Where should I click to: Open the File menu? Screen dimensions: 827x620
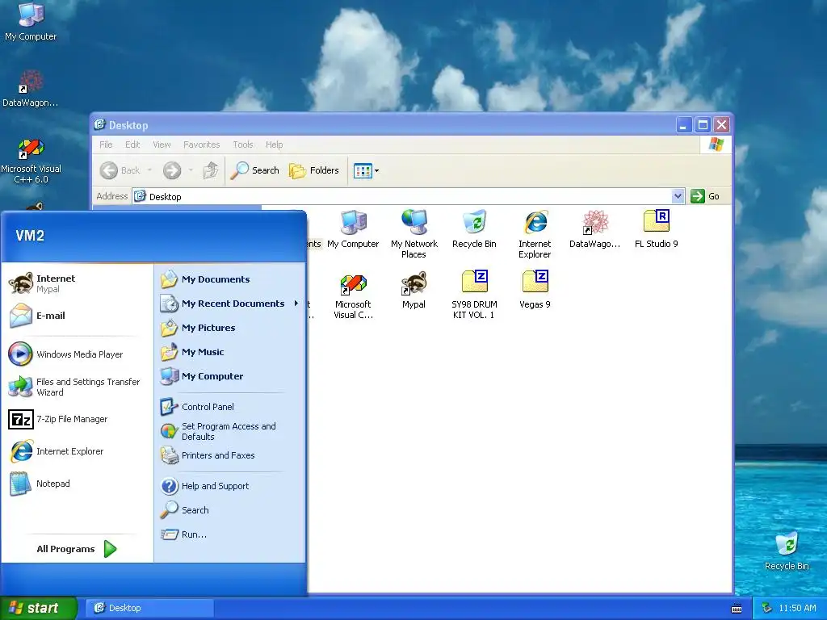pos(106,145)
